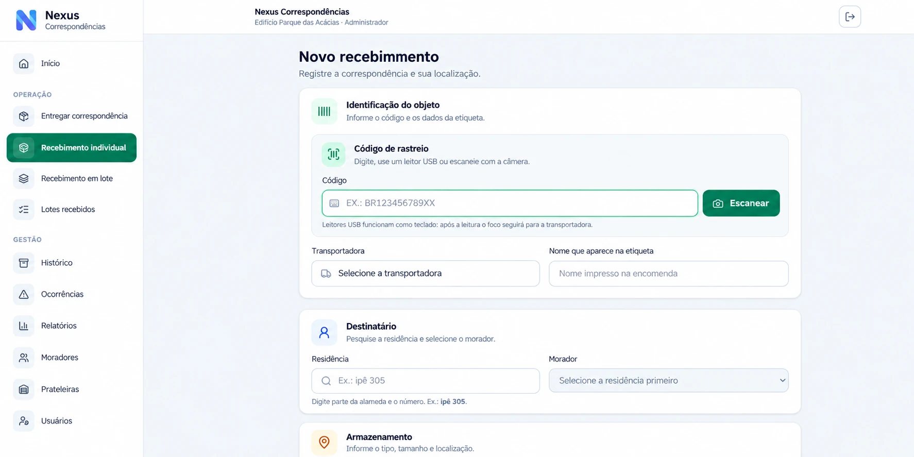Click the Nexus Correspondências header title
914x457 pixels.
302,12
